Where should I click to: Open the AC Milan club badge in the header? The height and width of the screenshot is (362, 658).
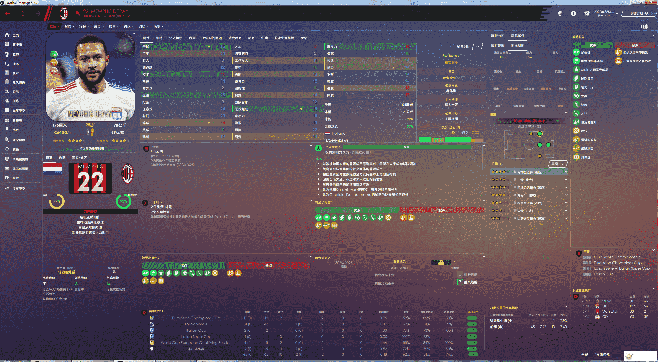coord(64,13)
